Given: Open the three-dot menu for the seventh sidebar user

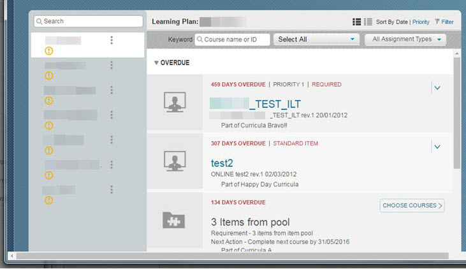Looking at the screenshot, I should click(112, 189).
